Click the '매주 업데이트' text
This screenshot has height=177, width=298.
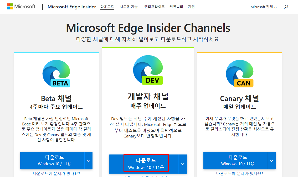pos(148,106)
